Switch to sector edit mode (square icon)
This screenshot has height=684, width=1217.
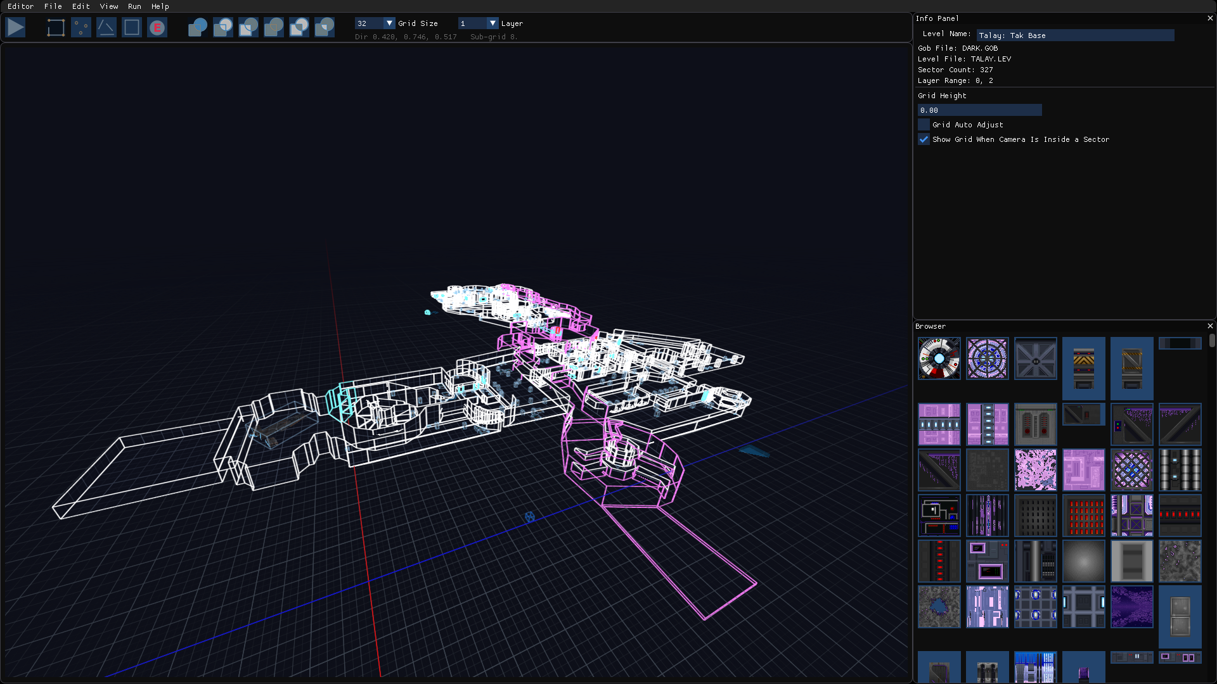point(132,27)
